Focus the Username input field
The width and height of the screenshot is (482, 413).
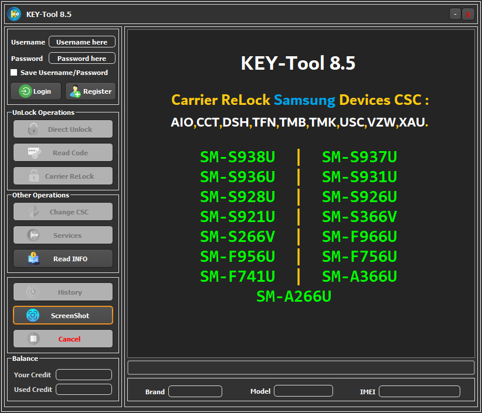coord(82,42)
